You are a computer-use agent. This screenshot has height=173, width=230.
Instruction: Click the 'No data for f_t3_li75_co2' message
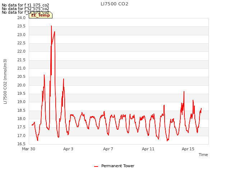click(x=26, y=12)
